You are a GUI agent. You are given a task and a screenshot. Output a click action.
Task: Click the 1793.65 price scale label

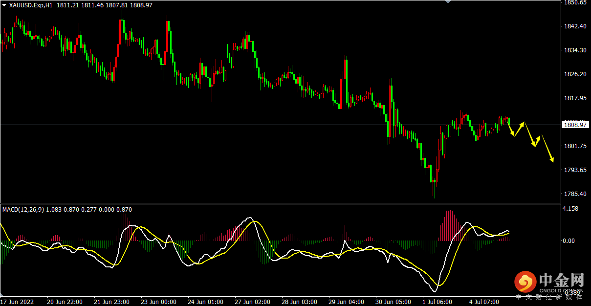click(575, 170)
